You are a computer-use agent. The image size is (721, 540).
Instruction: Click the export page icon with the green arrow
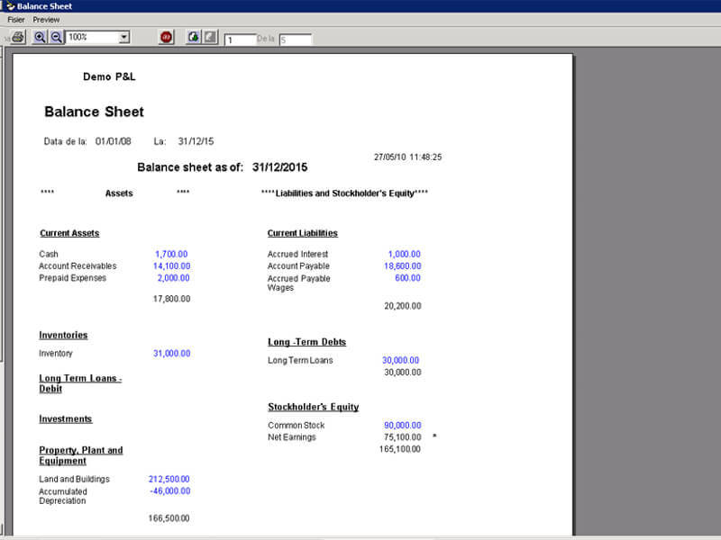pyautogui.click(x=194, y=37)
